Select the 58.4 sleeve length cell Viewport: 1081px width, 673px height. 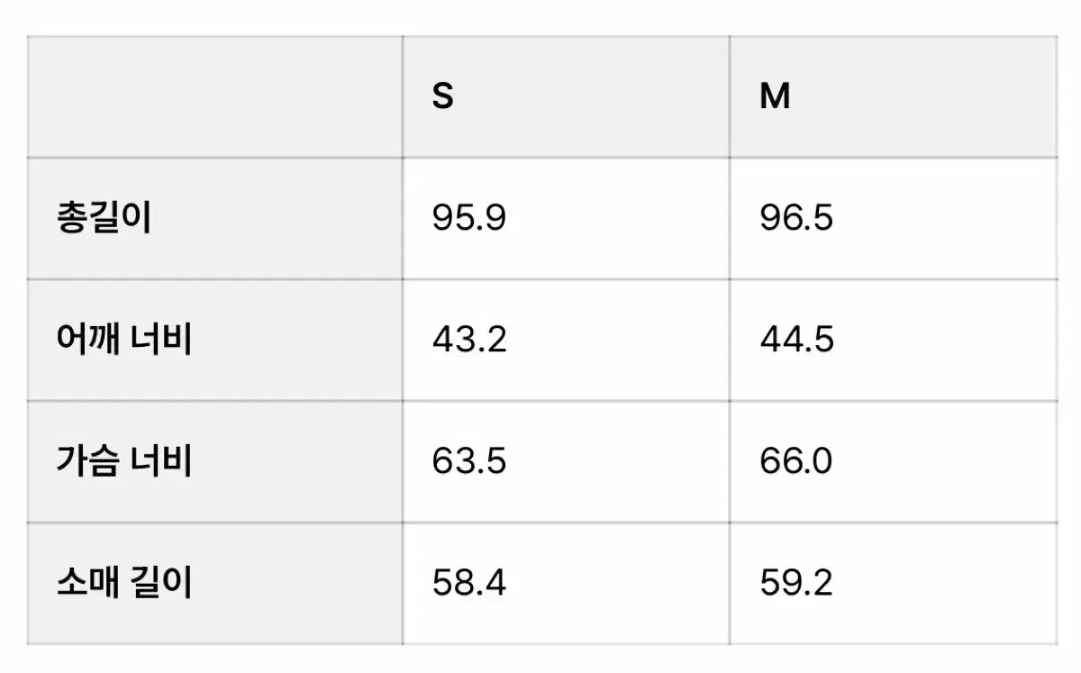[566, 584]
